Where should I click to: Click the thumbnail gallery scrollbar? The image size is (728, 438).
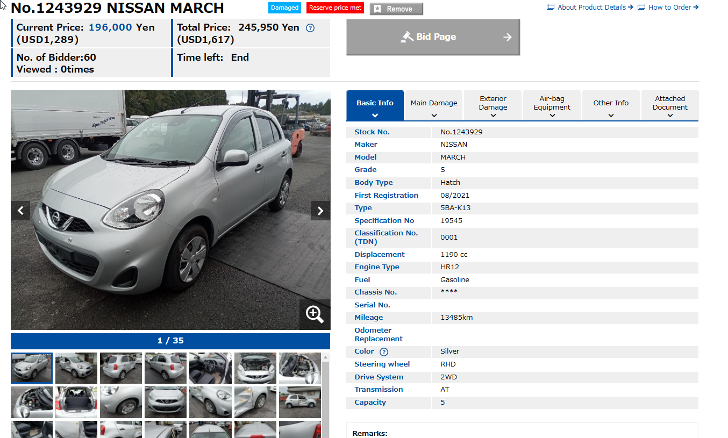click(x=325, y=395)
